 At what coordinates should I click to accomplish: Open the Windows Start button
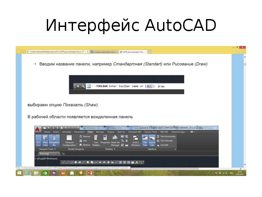point(19,173)
